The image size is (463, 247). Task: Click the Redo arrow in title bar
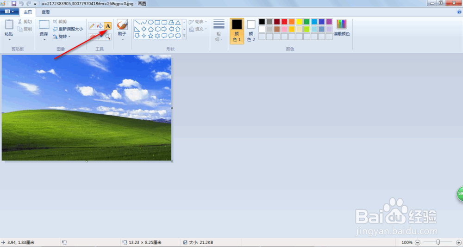(x=29, y=4)
